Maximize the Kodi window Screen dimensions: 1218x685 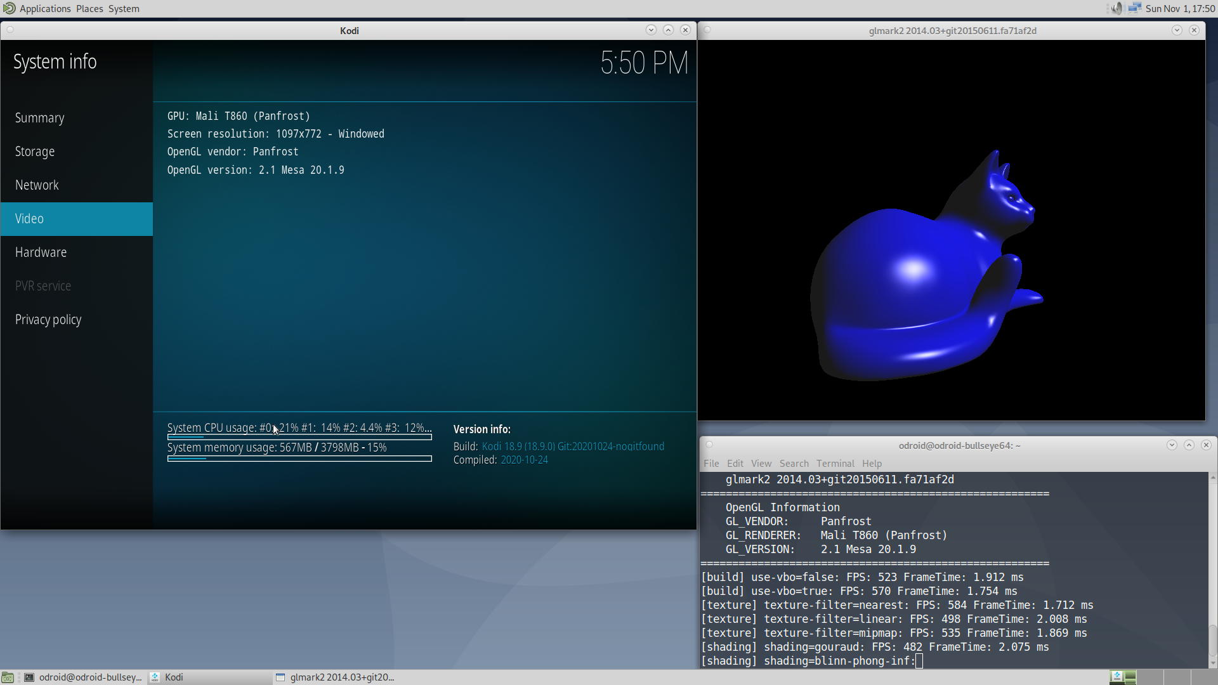[668, 30]
